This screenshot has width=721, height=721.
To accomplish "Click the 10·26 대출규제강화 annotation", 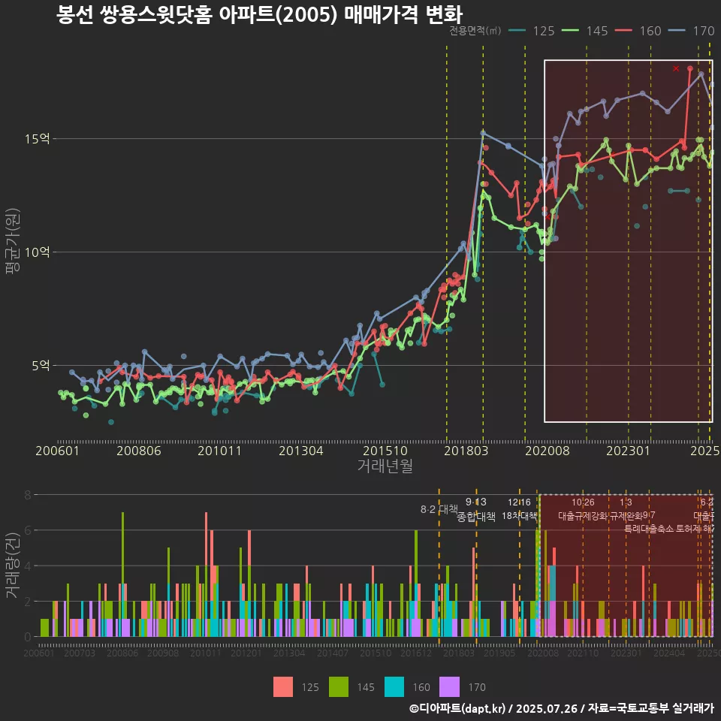I will click(x=583, y=509).
